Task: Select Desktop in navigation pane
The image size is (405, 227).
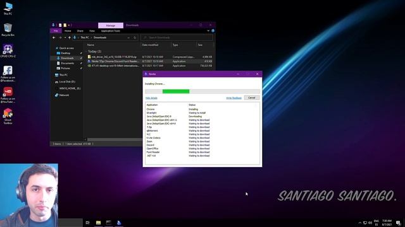Action: 66,53
